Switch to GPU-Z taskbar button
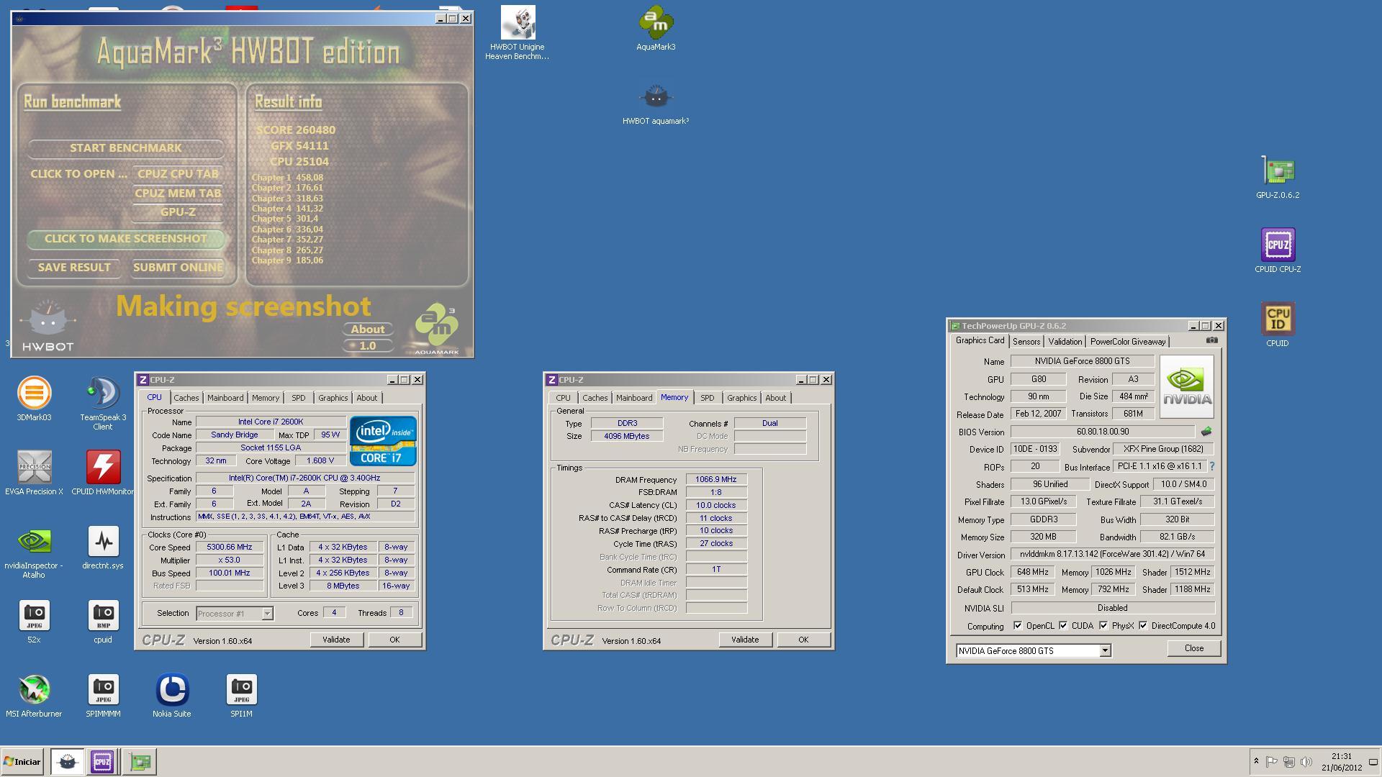 pyautogui.click(x=140, y=762)
